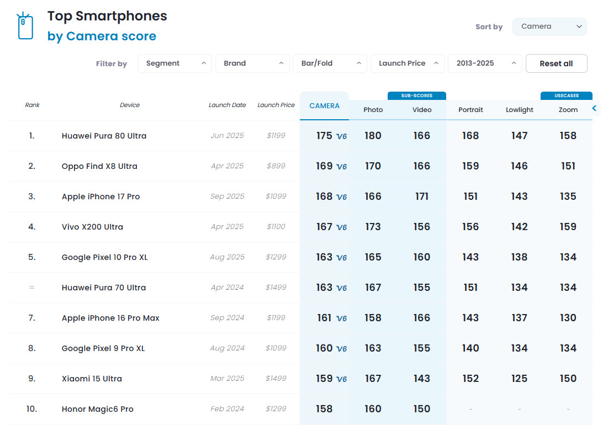Click the V6 badge for Huawei Pura 80 Ultra
The image size is (603, 425).
tap(341, 136)
